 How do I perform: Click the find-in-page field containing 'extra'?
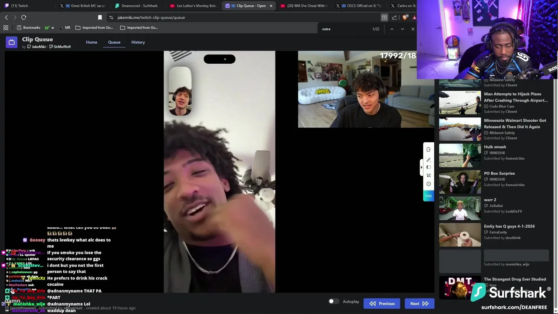(x=344, y=29)
